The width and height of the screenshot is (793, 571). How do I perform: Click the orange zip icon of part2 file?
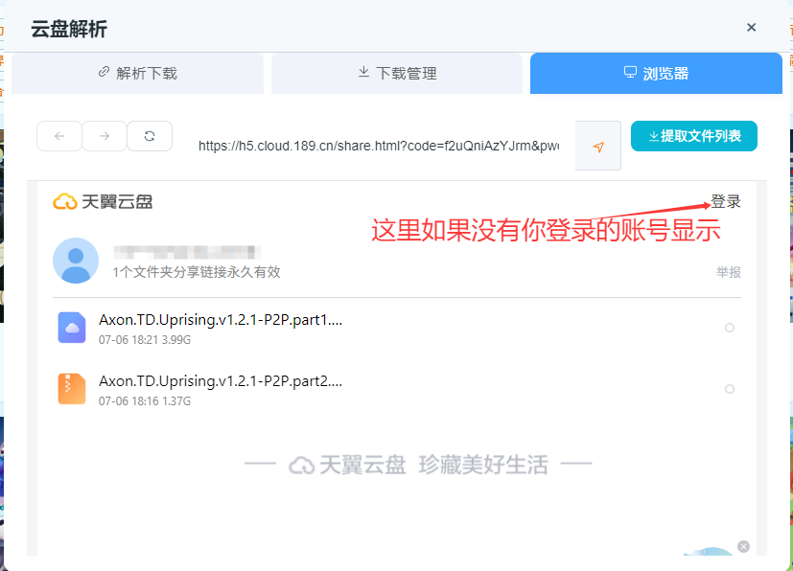coord(72,389)
